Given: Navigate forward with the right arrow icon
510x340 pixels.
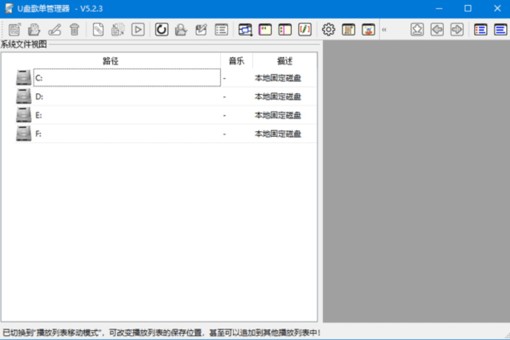Looking at the screenshot, I should 457,29.
